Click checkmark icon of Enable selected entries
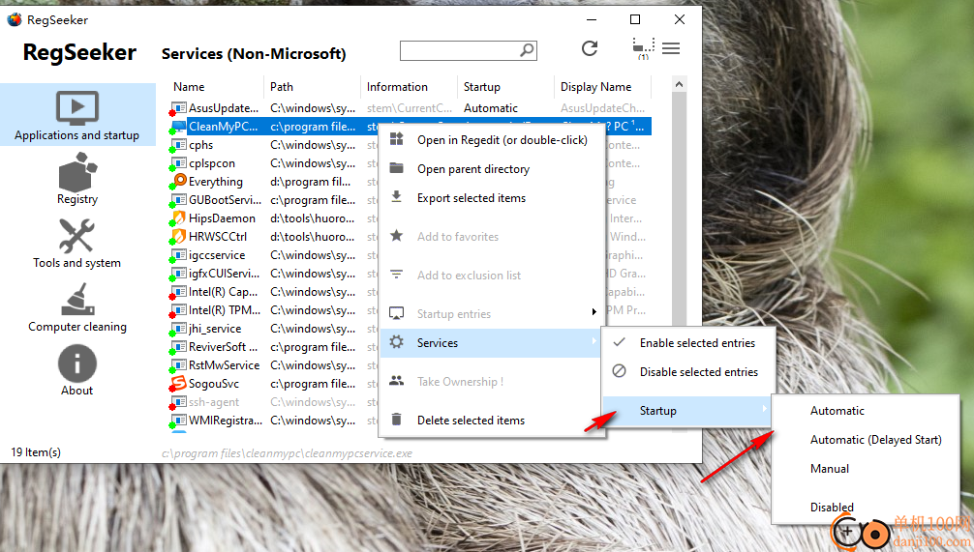974x552 pixels. 620,342
